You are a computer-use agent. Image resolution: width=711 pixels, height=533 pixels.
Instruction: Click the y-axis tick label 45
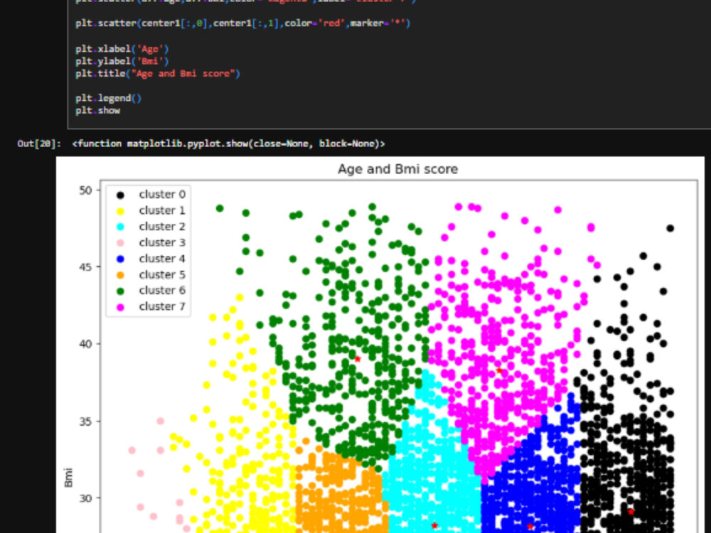(x=85, y=267)
